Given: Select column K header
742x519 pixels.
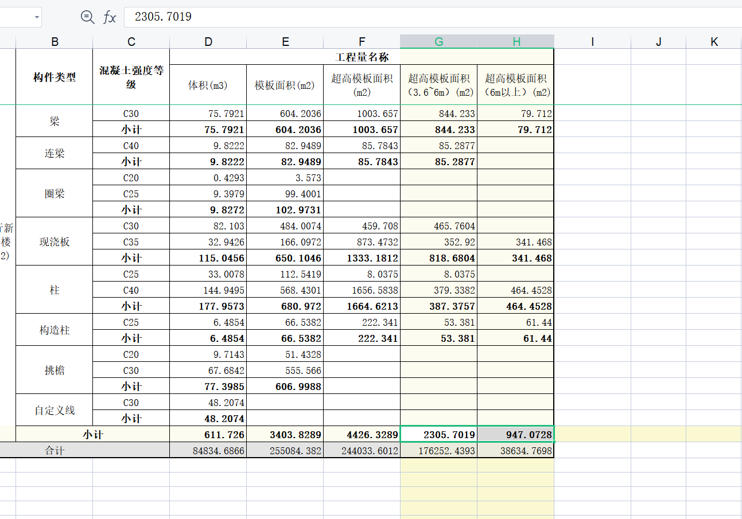Looking at the screenshot, I should click(714, 41).
